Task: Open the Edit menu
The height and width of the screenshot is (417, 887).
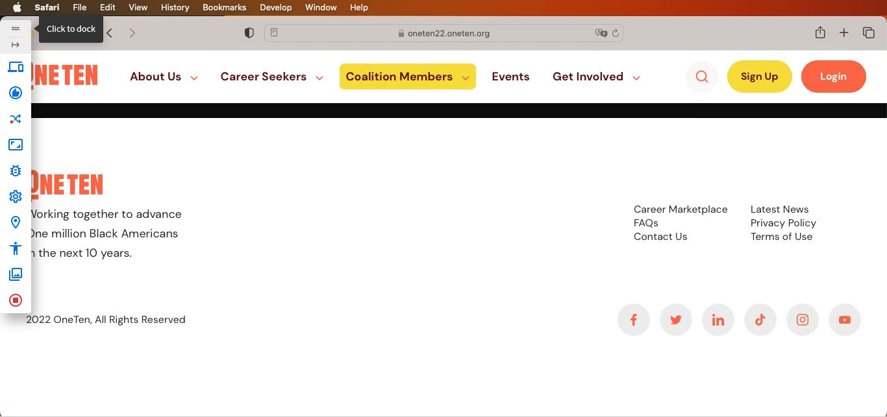Action: (x=108, y=7)
